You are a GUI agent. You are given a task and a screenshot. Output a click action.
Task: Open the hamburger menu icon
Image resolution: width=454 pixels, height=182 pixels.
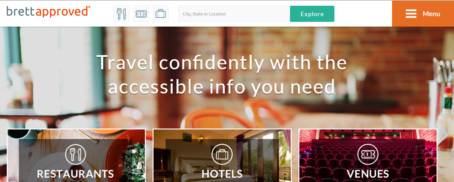click(411, 14)
